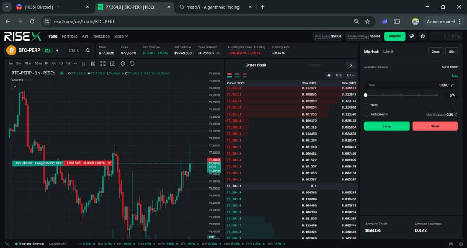Click the browser address bar URL

[85, 22]
